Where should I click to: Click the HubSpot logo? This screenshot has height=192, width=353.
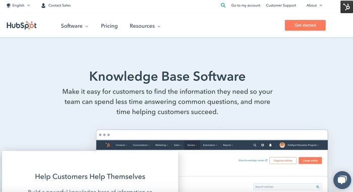tap(22, 25)
